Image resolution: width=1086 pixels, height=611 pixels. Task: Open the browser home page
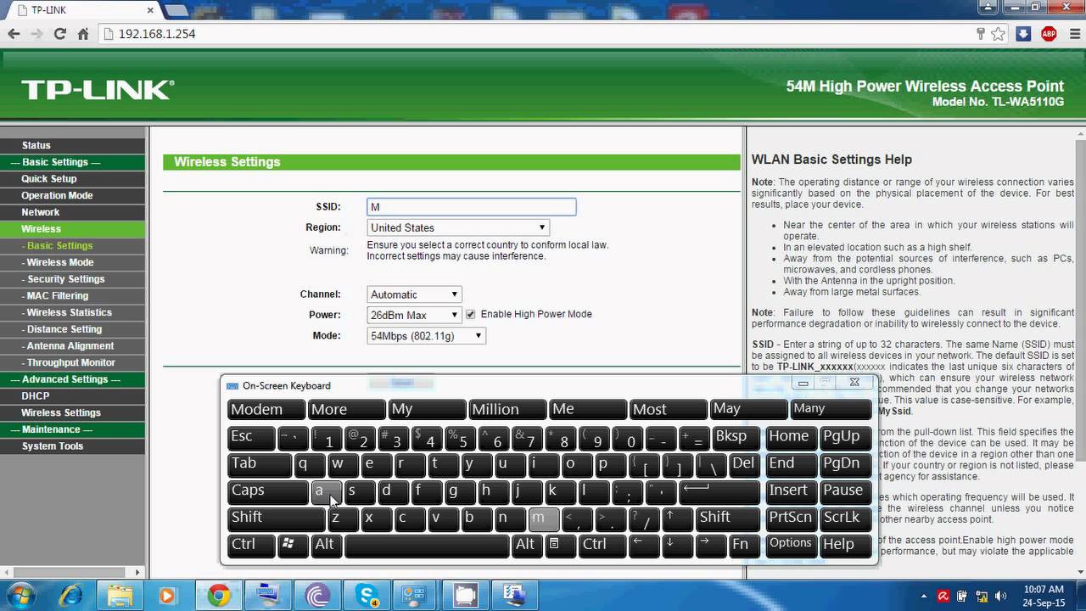tap(83, 34)
